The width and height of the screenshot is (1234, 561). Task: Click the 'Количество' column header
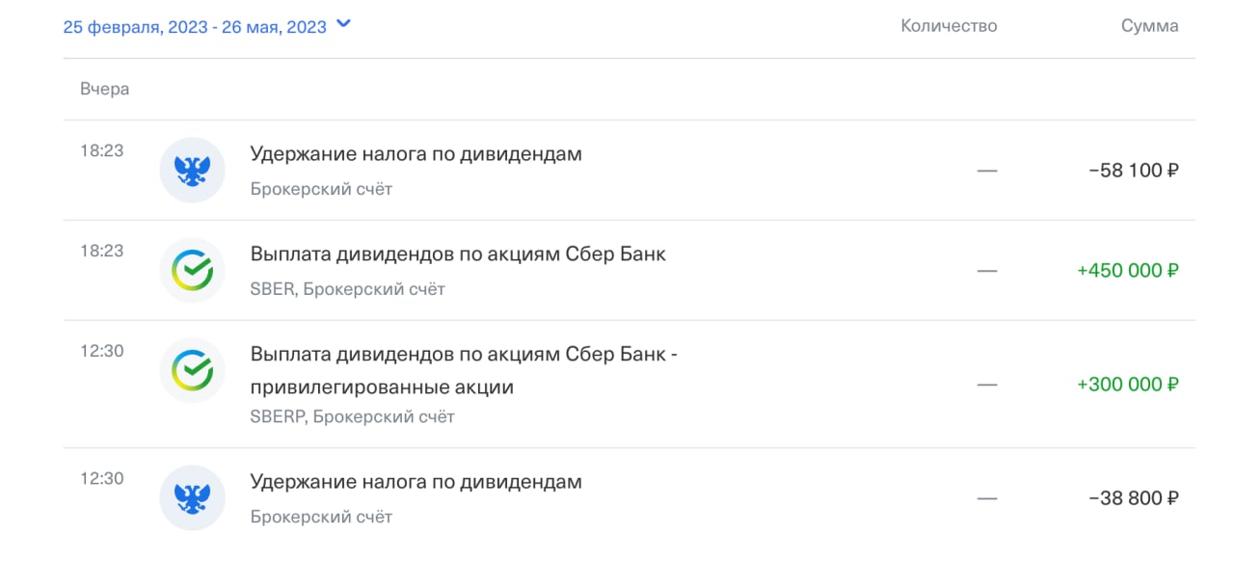click(x=949, y=26)
